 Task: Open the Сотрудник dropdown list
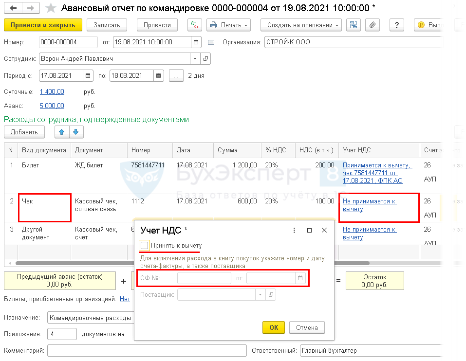pos(195,59)
